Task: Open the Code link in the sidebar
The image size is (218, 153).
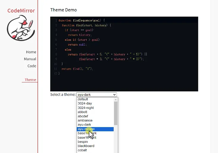Action: pos(32,66)
